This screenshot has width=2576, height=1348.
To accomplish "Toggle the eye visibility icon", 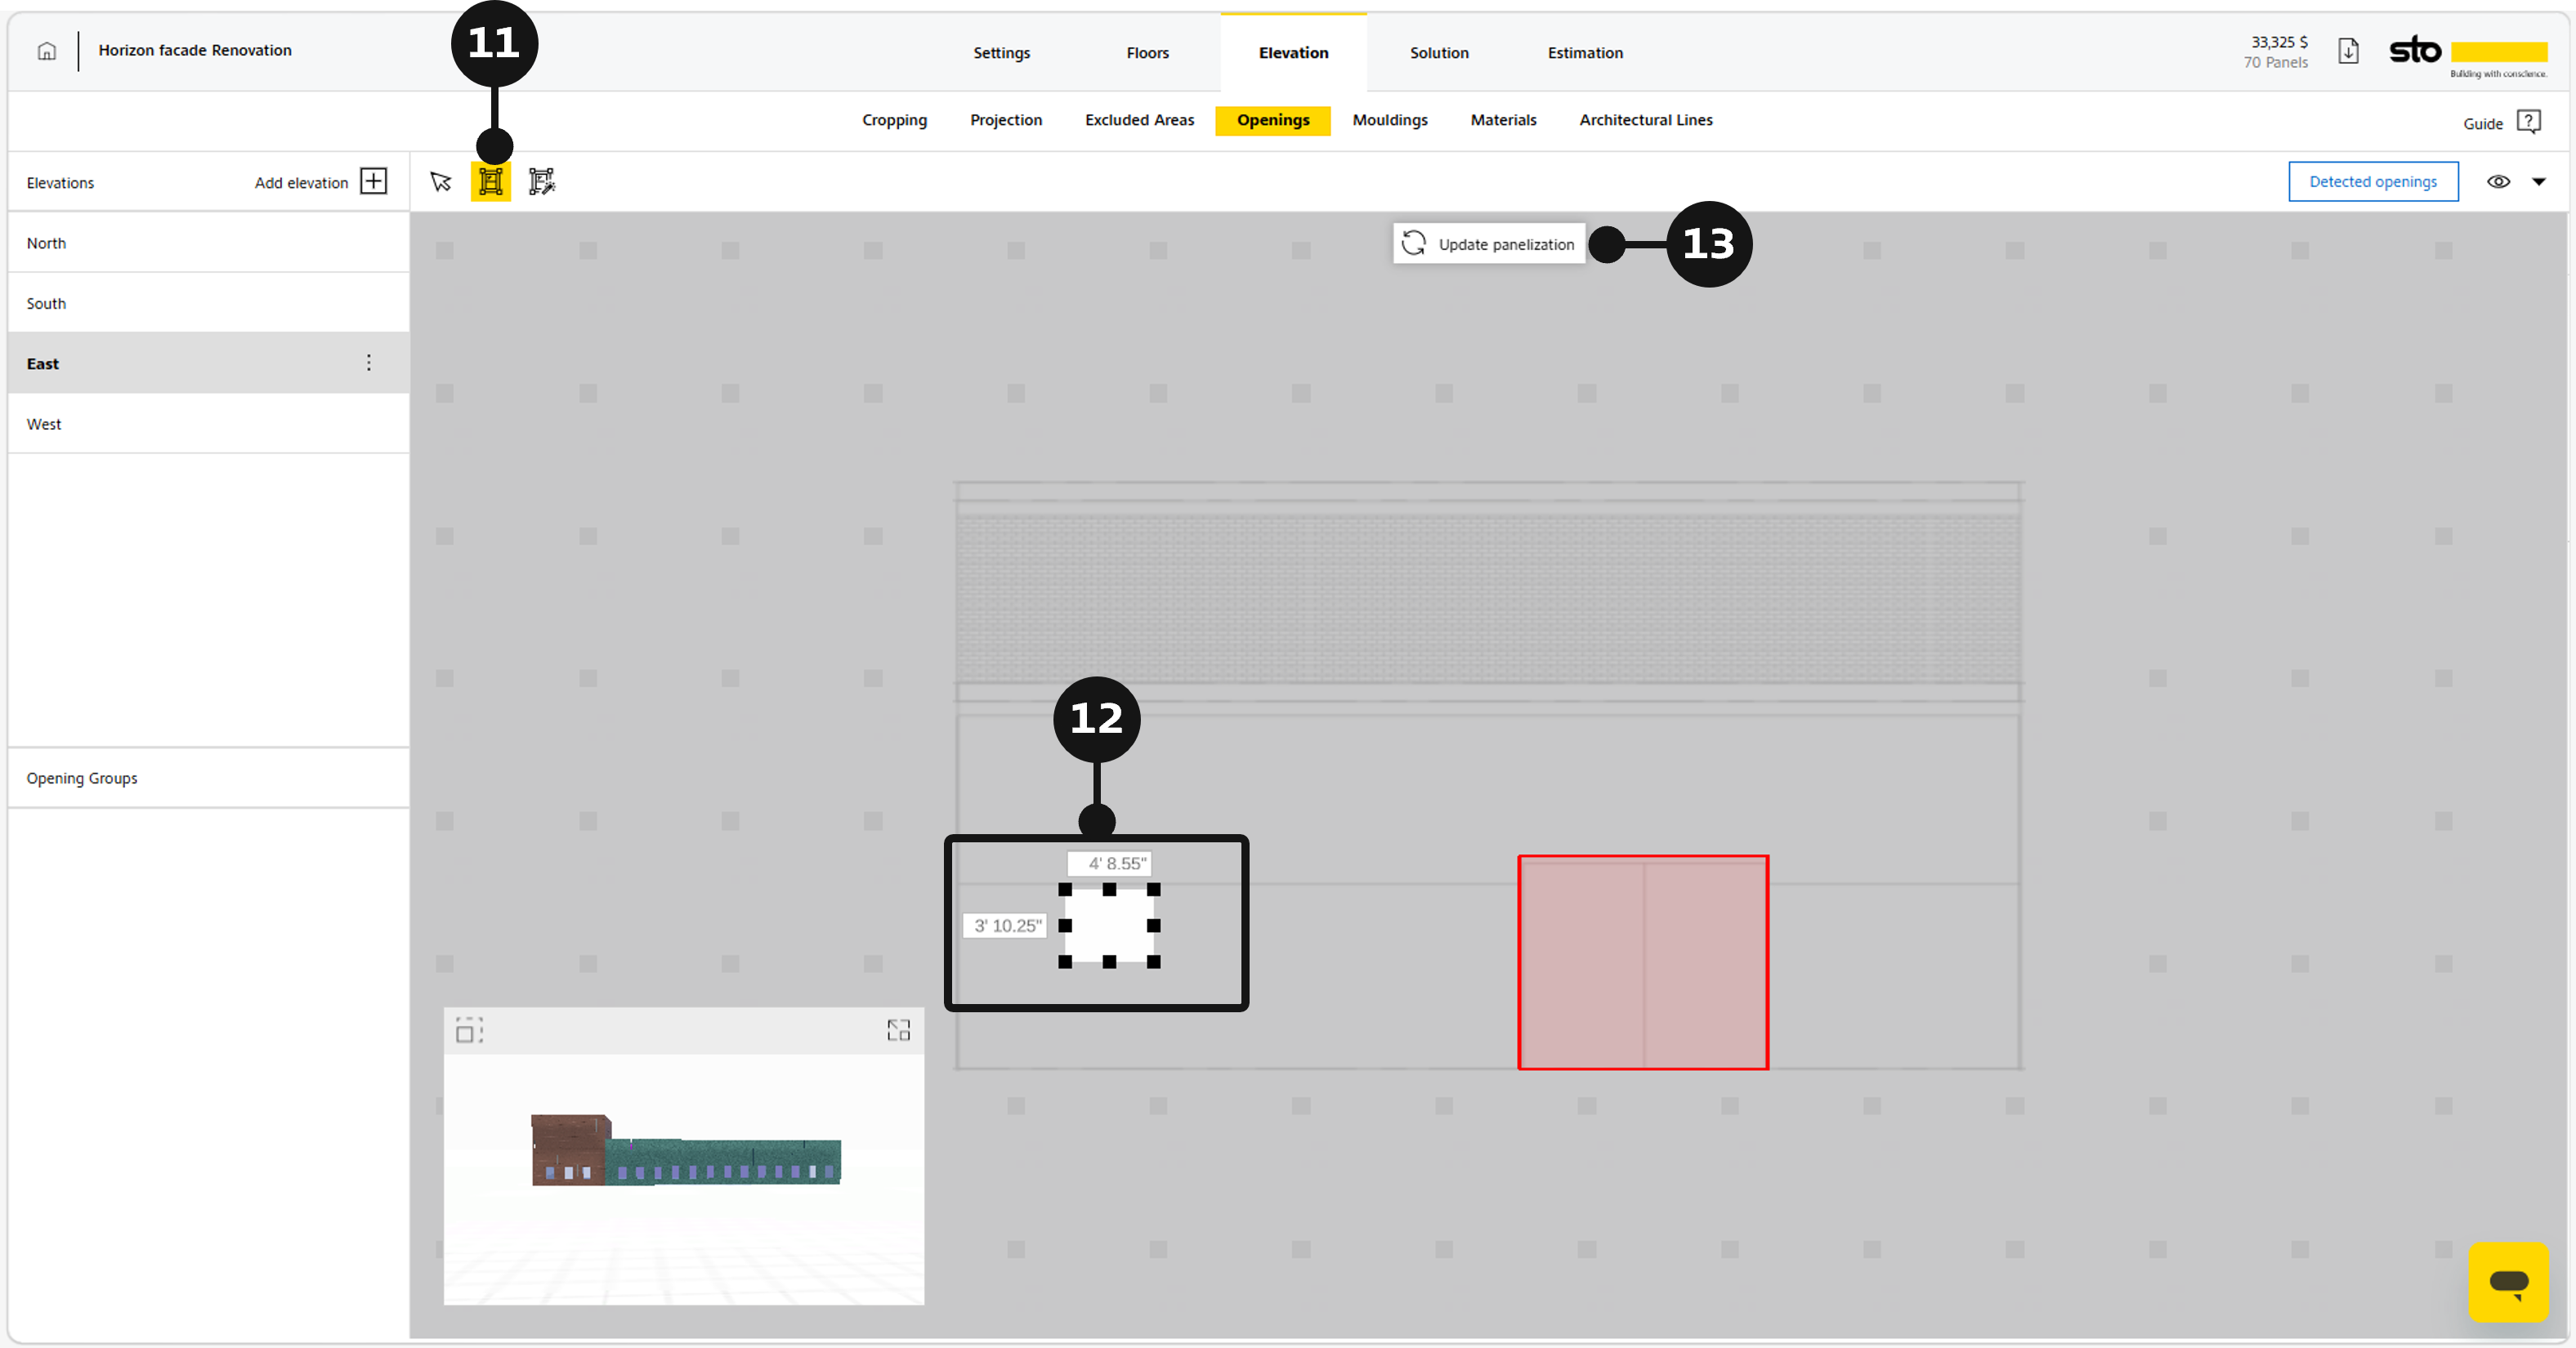I will pyautogui.click(x=2498, y=182).
